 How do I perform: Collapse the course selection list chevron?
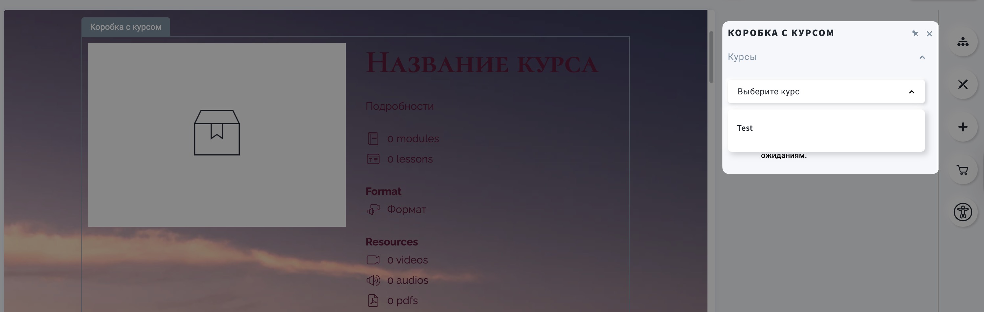912,92
